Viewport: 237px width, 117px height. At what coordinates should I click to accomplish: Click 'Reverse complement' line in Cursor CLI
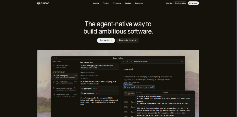pyautogui.click(x=163, y=103)
